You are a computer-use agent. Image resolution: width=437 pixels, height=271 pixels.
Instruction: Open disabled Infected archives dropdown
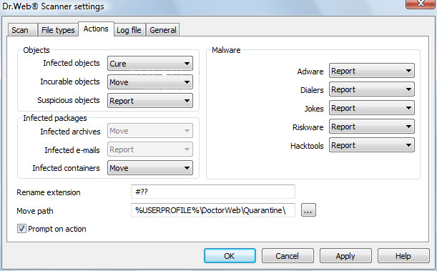[150, 131]
